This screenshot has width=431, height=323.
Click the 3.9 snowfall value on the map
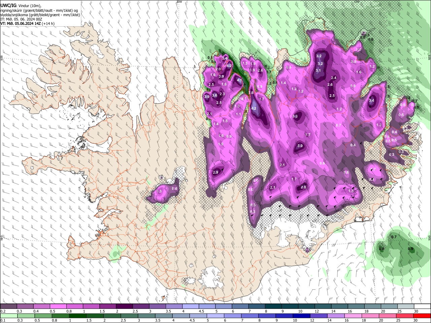[x=207, y=97]
